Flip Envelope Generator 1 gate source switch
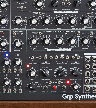The width and height of the screenshot is (96, 108). 40,14
